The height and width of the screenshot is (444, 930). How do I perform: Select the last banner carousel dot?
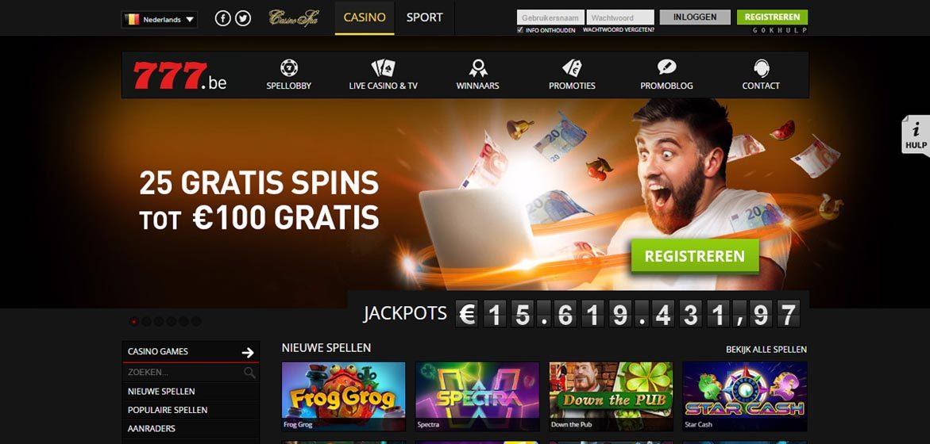point(195,321)
